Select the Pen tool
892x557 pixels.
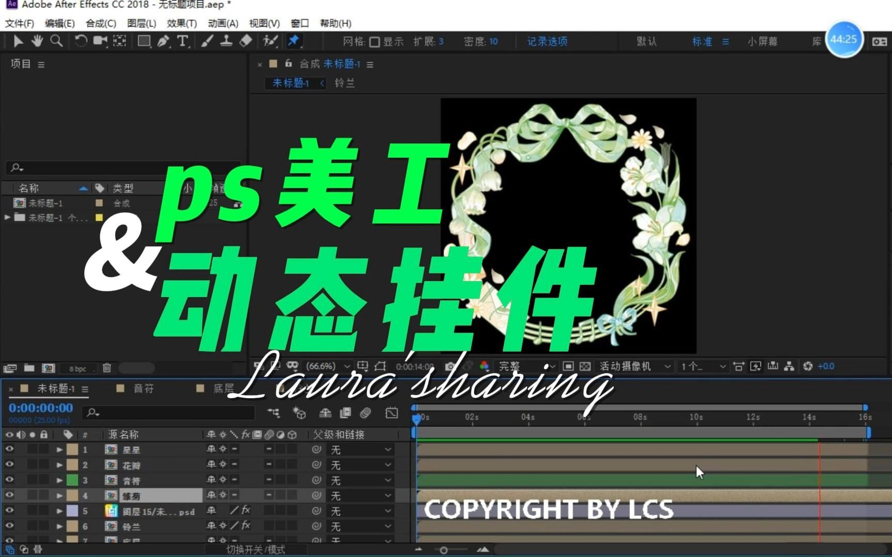(x=164, y=41)
